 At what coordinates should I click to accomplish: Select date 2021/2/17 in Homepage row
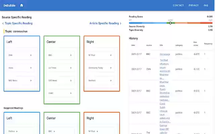[136, 54]
